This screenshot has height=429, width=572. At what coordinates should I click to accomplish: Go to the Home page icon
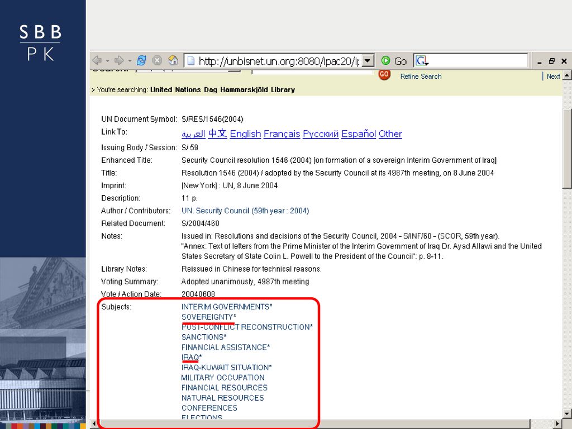coord(173,60)
